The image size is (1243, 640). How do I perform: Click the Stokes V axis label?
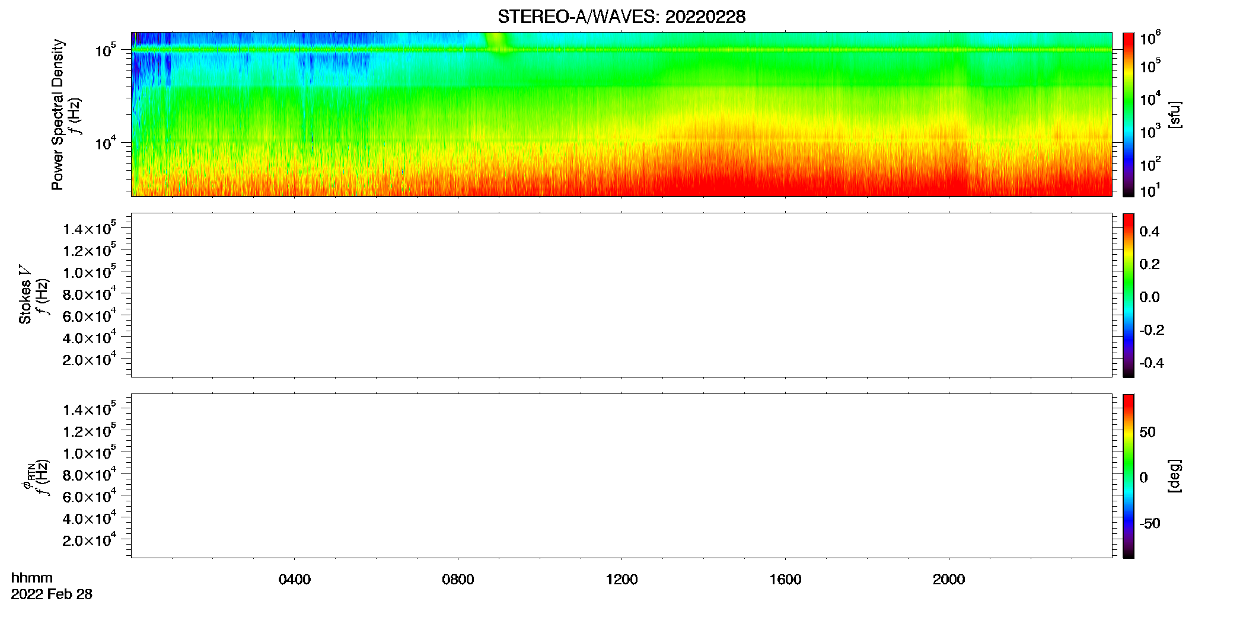(25, 295)
